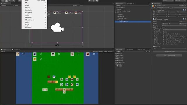Open the UIPanel component gear menu
The height and width of the screenshot is (105, 187).
tap(186, 19)
